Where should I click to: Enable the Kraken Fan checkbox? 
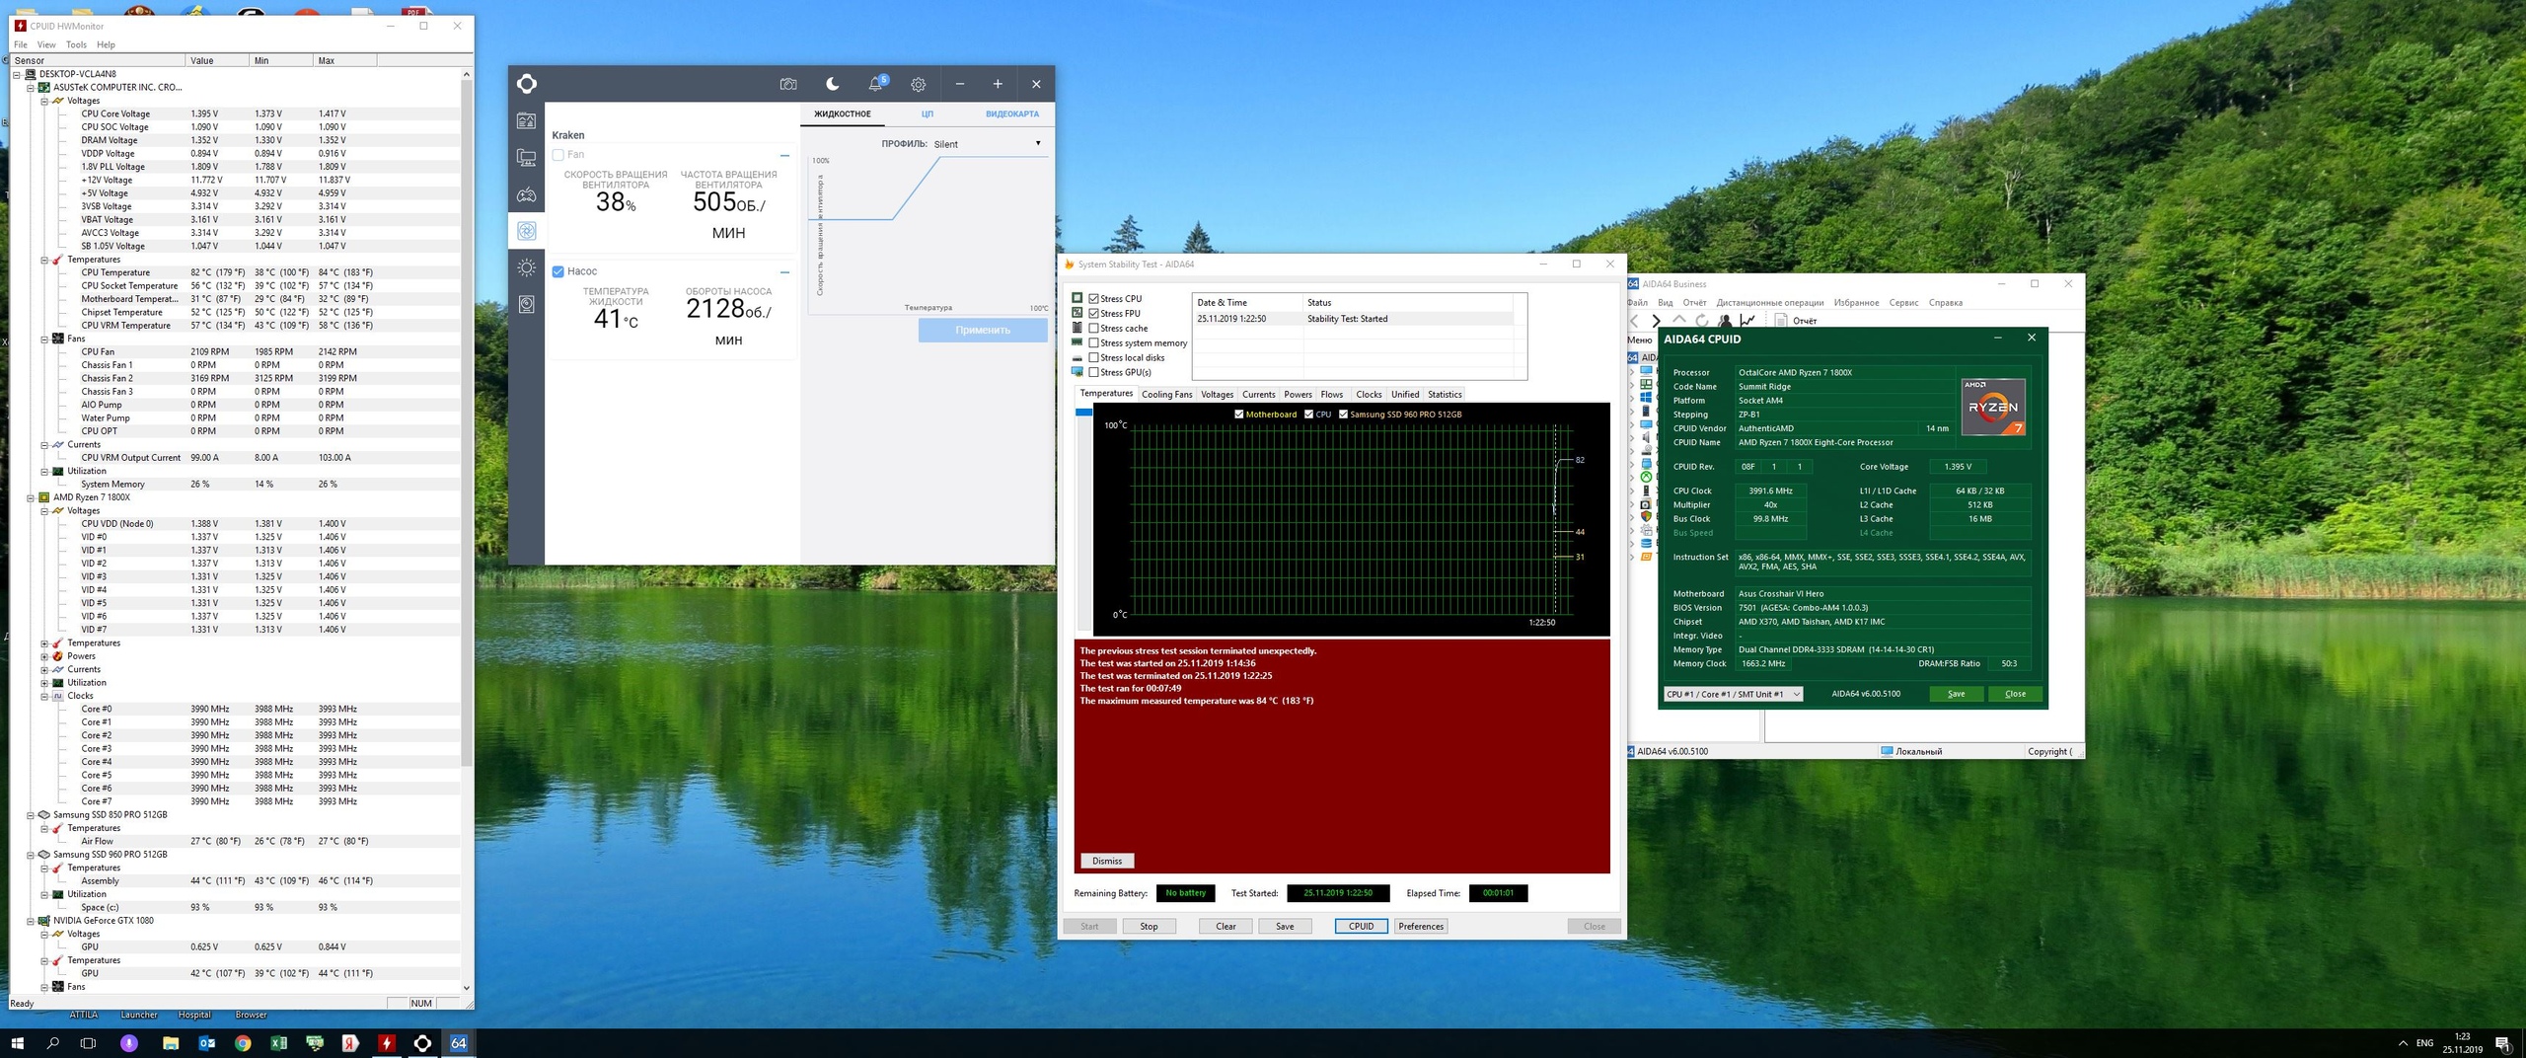[x=558, y=155]
